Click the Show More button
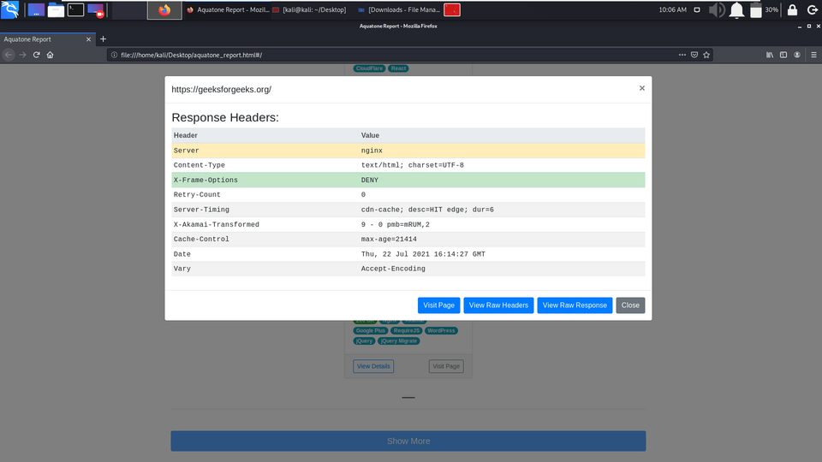This screenshot has height=462, width=822. click(408, 441)
